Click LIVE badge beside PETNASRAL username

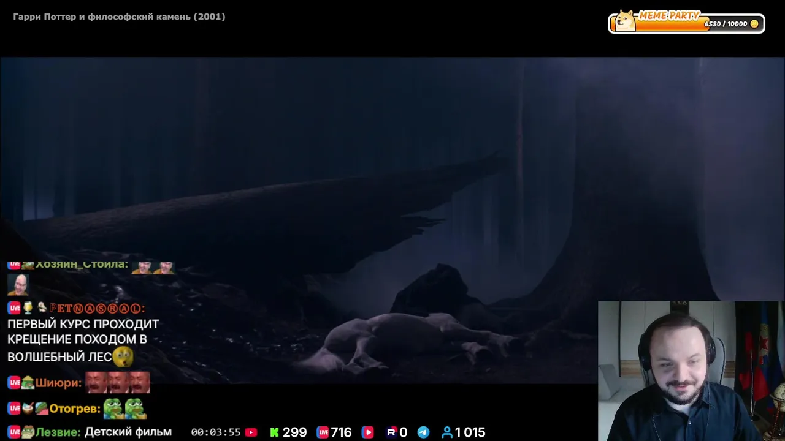click(14, 308)
